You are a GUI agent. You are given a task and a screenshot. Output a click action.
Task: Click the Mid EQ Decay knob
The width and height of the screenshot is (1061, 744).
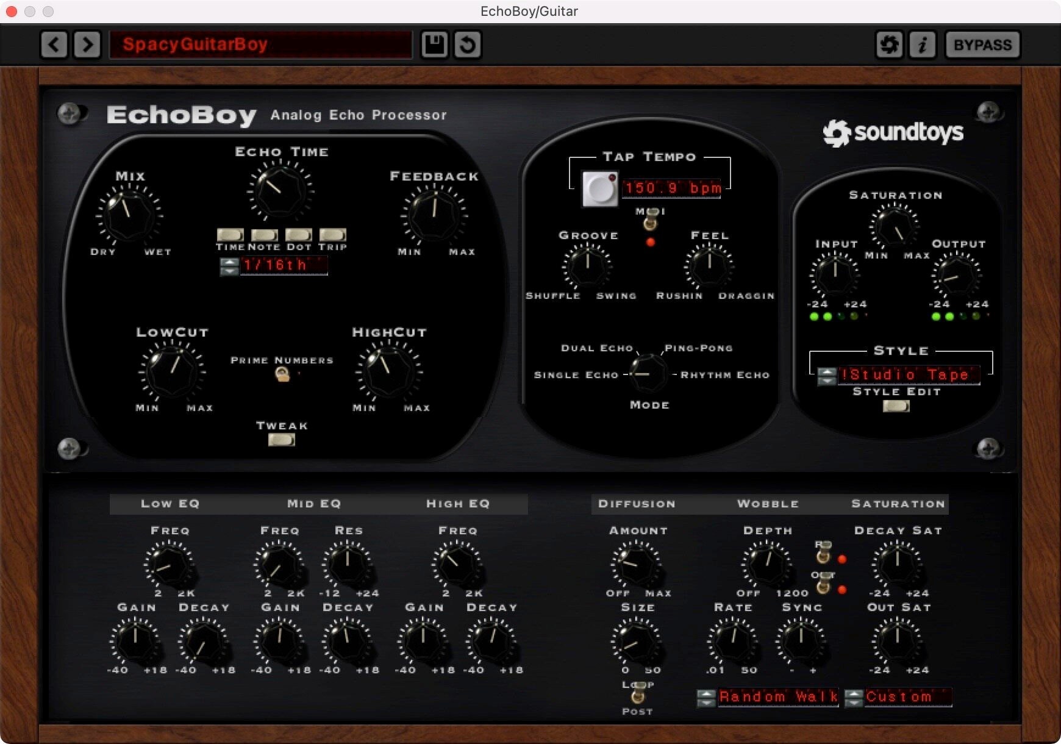347,642
